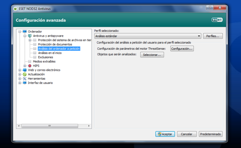
Task: Click the Interfaz de usuario monitor icon
Action: [x=24, y=83]
